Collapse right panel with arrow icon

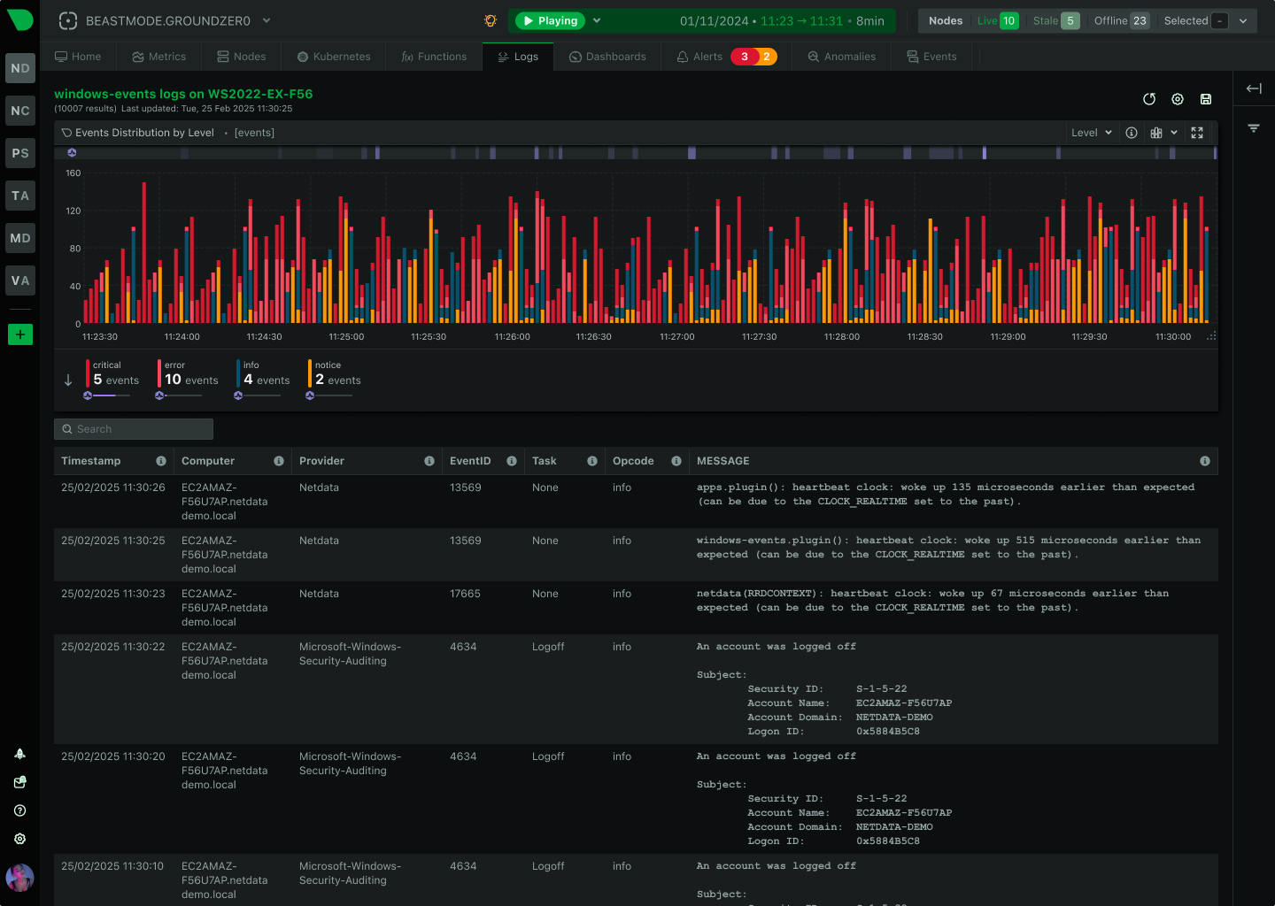pyautogui.click(x=1254, y=88)
